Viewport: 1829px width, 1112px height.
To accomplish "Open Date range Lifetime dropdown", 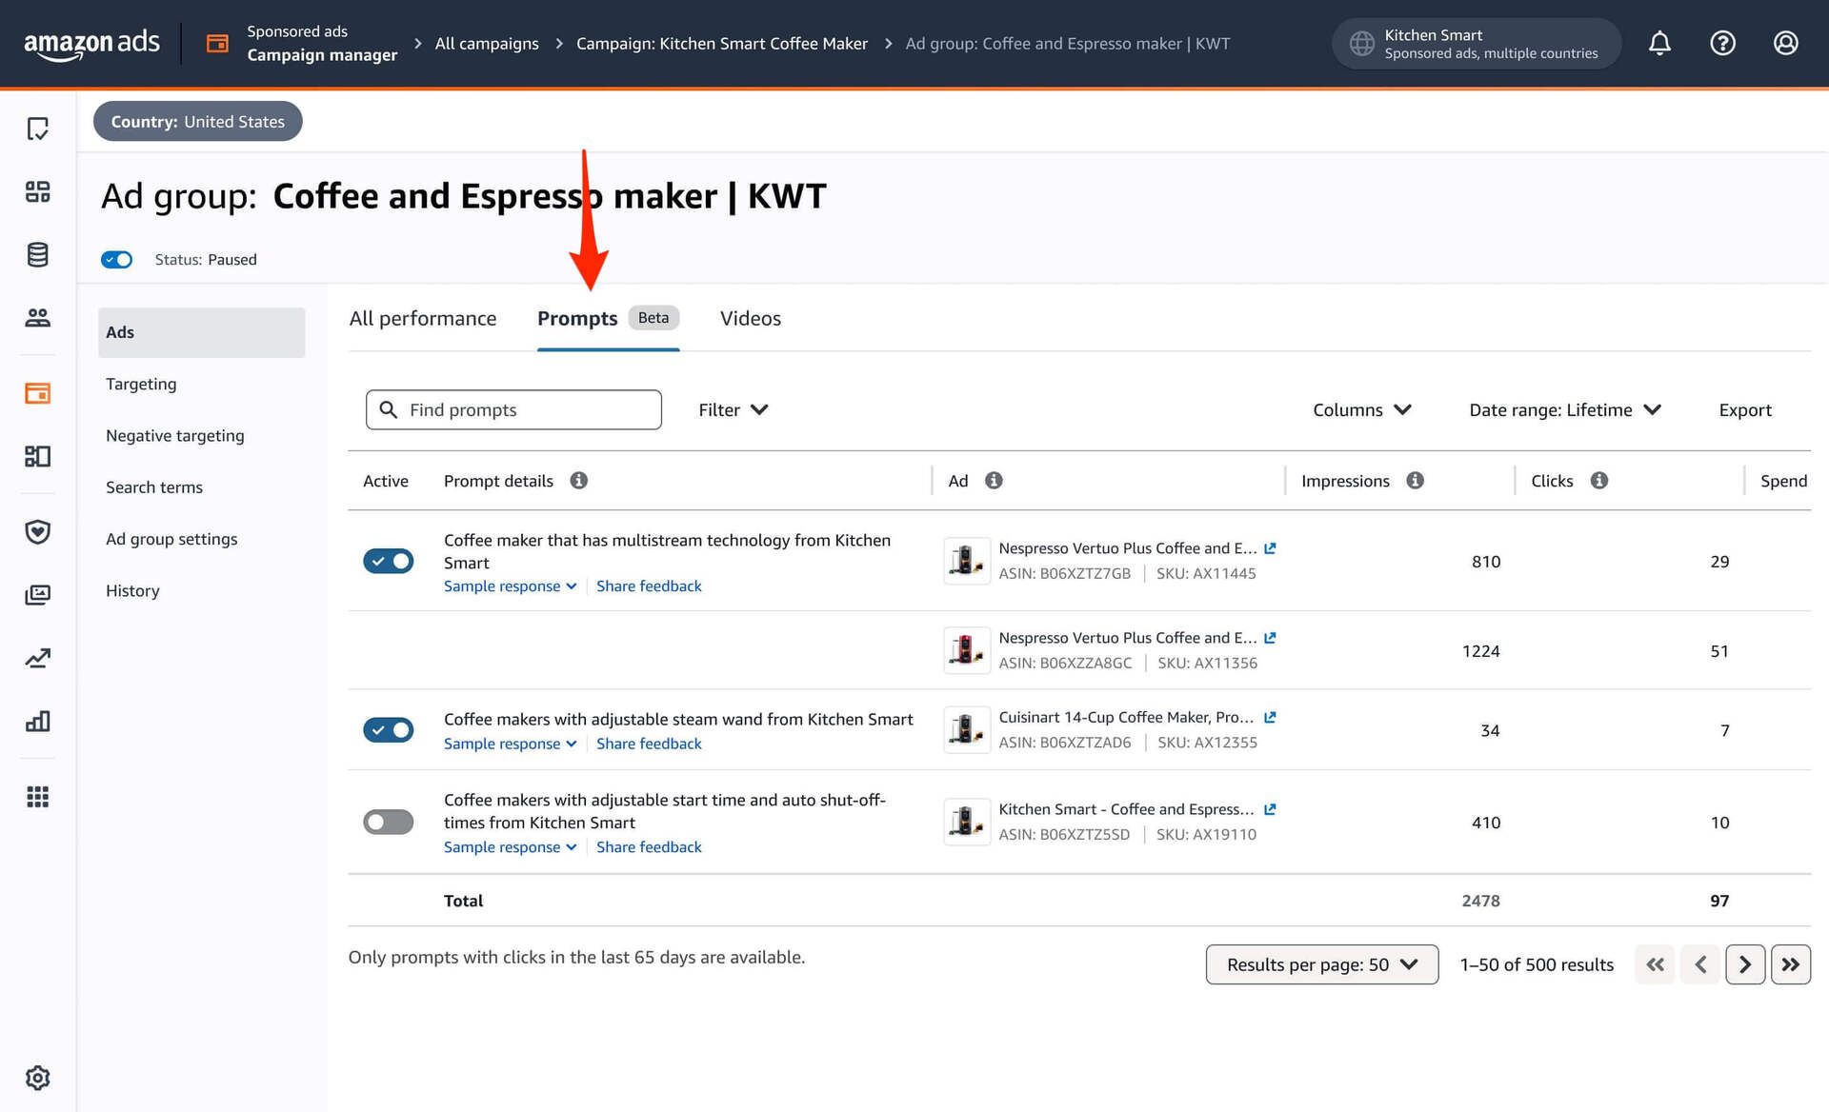I will [1564, 409].
